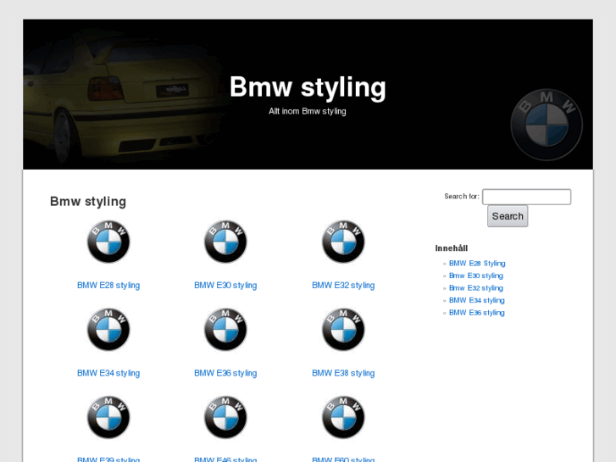Screen dimensions: 616x462
Task: Click the BMW logo above E34 styling
Action: 108,330
